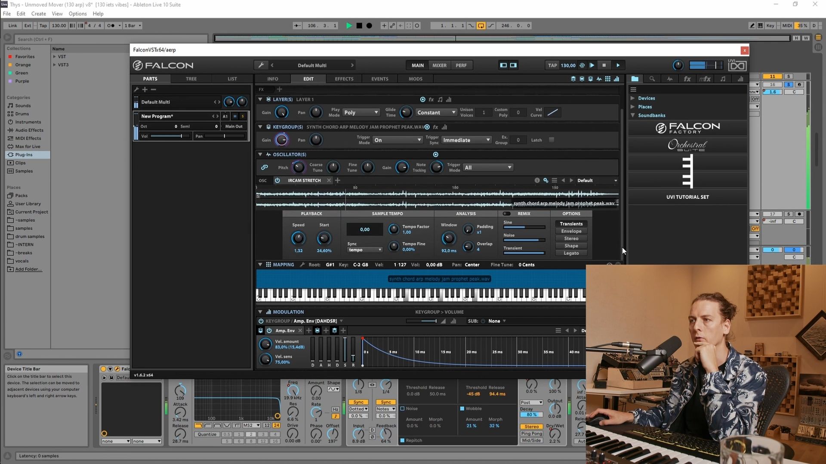Click the Falcon transport stop button
The width and height of the screenshot is (826, 464).
pos(604,65)
